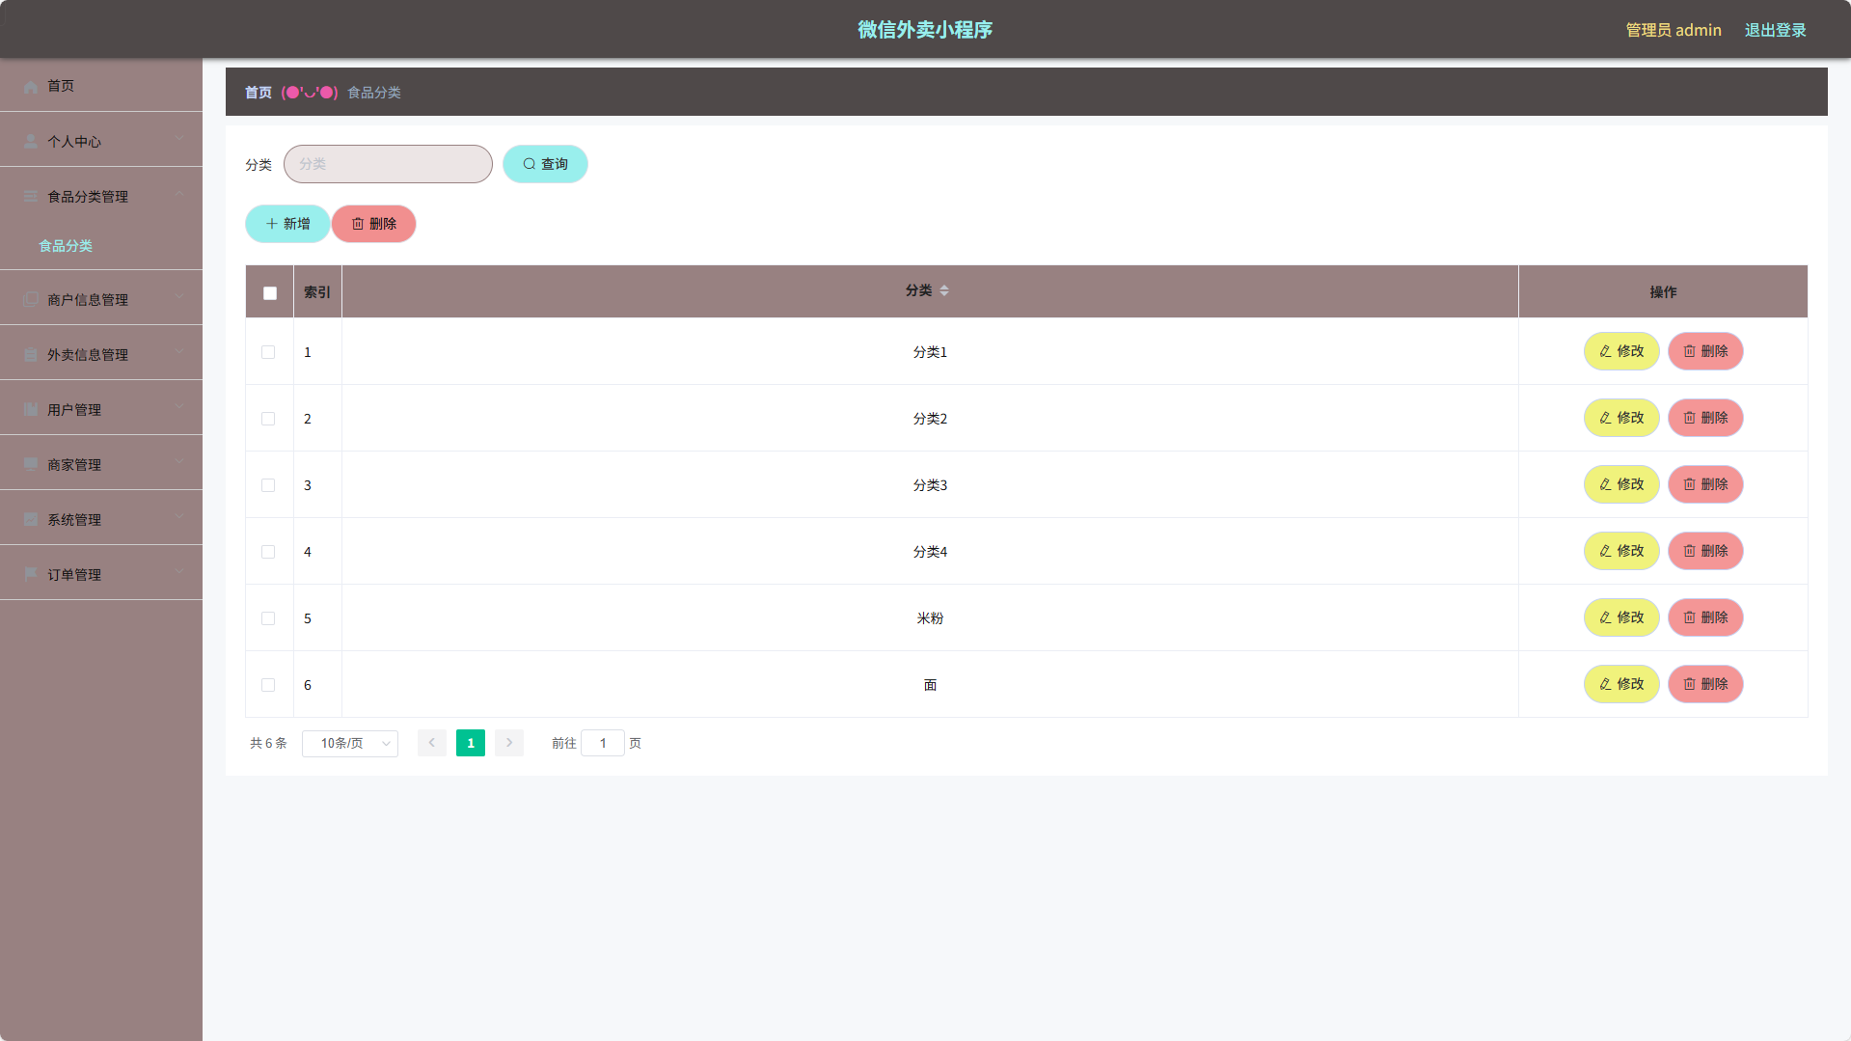Expand the 系统管理 menu chevron
Screen dimensions: 1851x1041
[x=179, y=517]
